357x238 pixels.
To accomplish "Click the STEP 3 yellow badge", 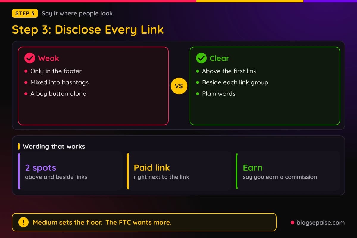I will [25, 13].
